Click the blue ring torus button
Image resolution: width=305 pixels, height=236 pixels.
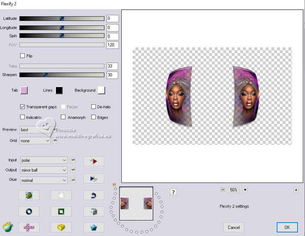point(29,211)
